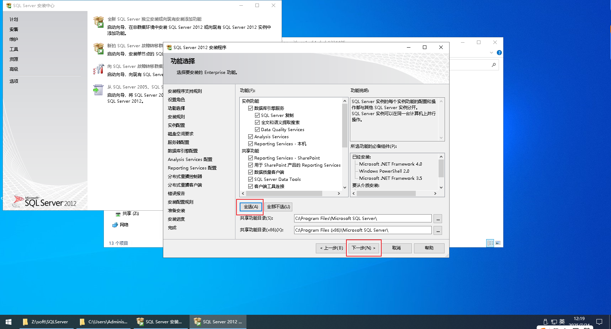This screenshot has height=329, width=611.
Task: Click the upgrade from SQL Server 2005 icon
Action: pos(98,90)
